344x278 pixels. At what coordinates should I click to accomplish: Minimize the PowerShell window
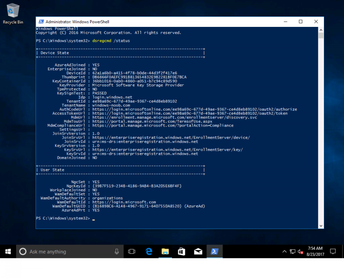(286, 22)
